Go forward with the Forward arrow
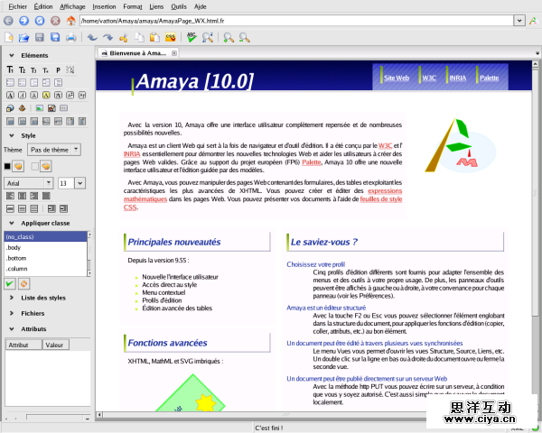 (23, 21)
